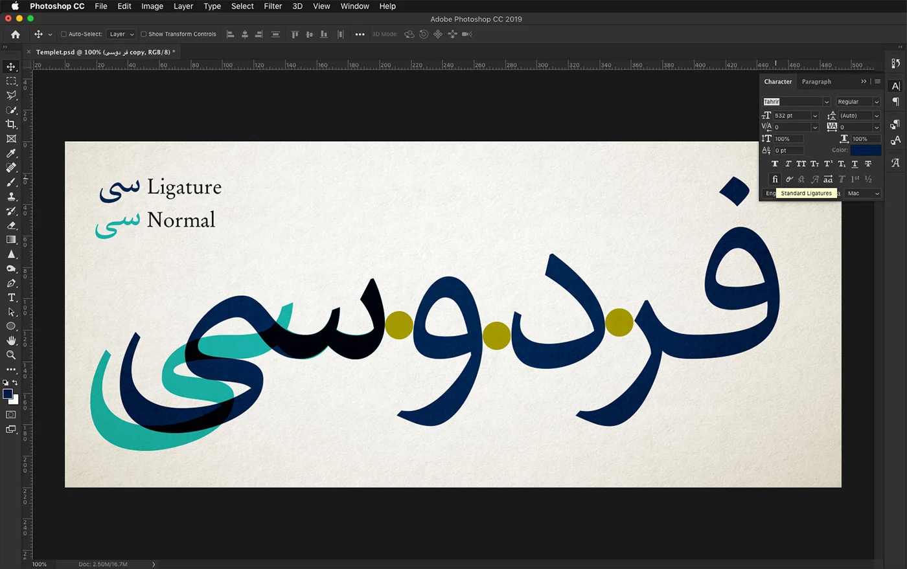This screenshot has width=907, height=569.
Task: Select the Horizontal Type tool
Action: [11, 297]
